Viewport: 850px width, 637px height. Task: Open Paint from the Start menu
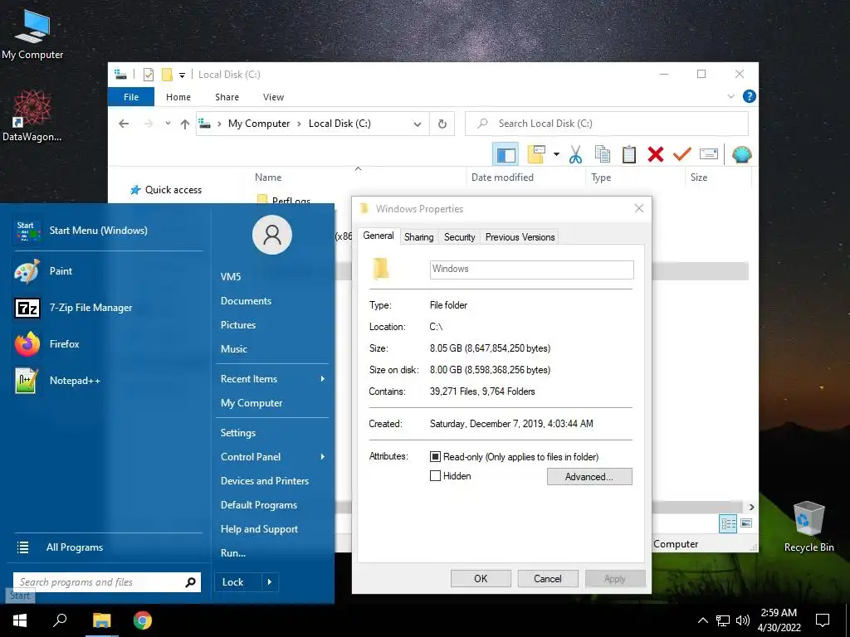(107, 271)
